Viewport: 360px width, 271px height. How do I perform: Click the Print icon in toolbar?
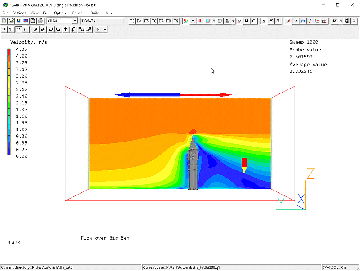pos(40,21)
